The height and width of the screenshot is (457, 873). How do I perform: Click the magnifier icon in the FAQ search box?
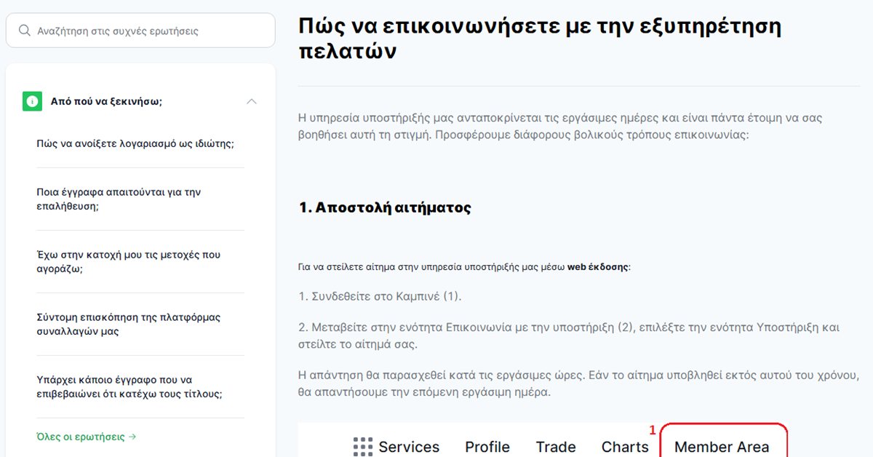click(25, 31)
